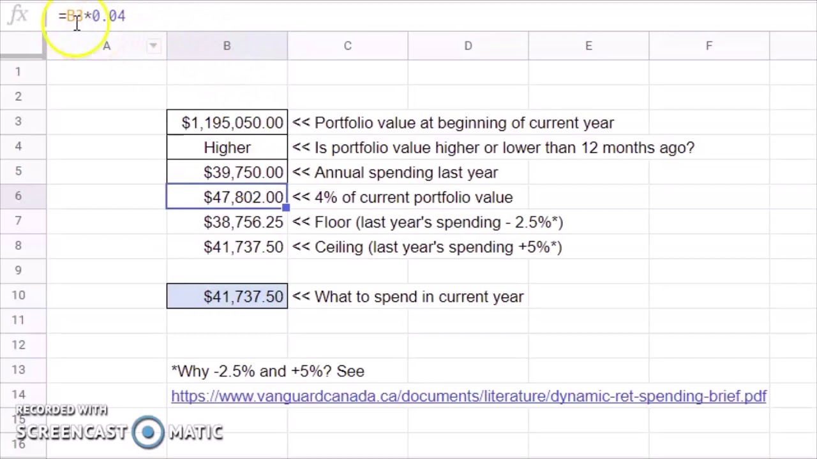Select row 5 header

[23, 171]
